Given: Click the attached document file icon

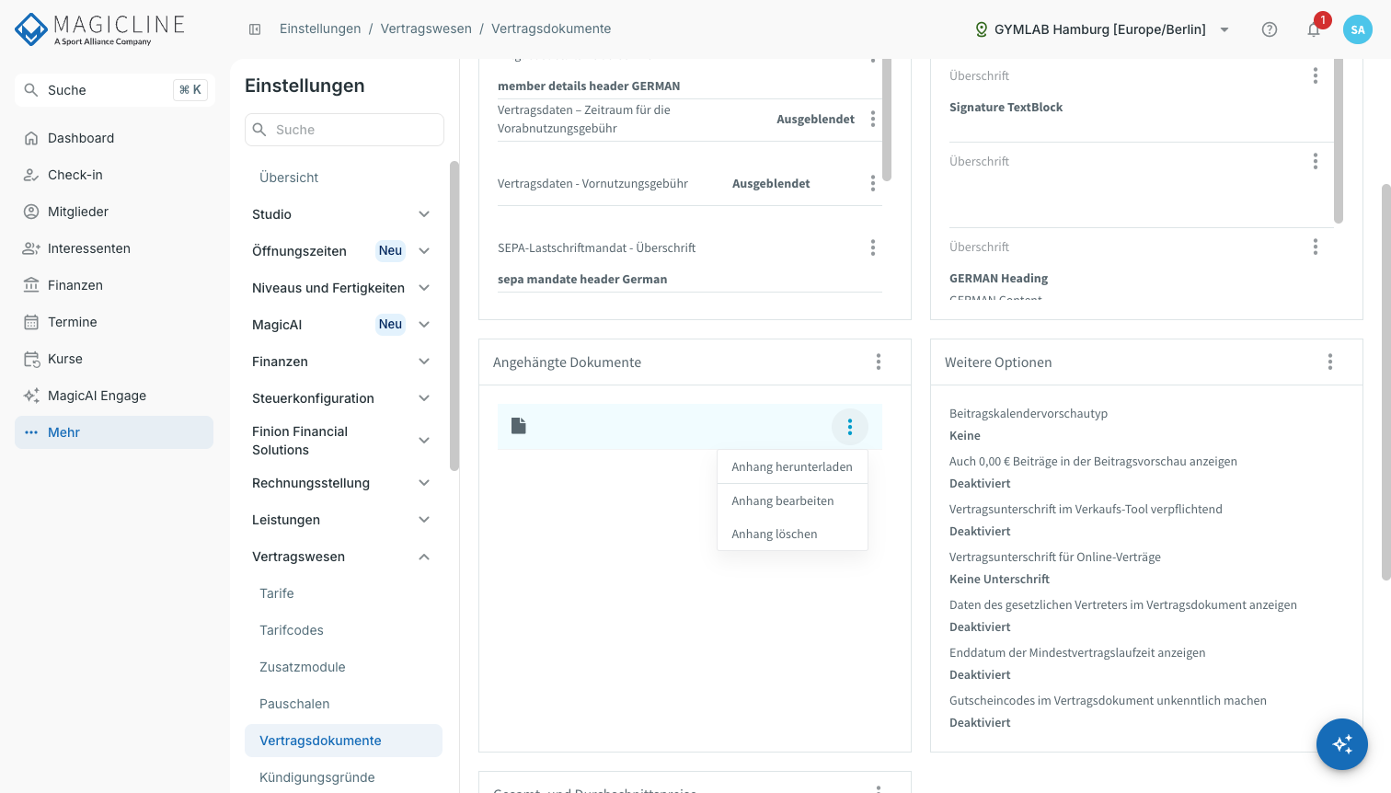Looking at the screenshot, I should pos(519,426).
